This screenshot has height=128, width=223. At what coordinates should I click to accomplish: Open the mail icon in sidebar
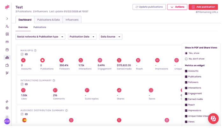[x=7, y=42]
